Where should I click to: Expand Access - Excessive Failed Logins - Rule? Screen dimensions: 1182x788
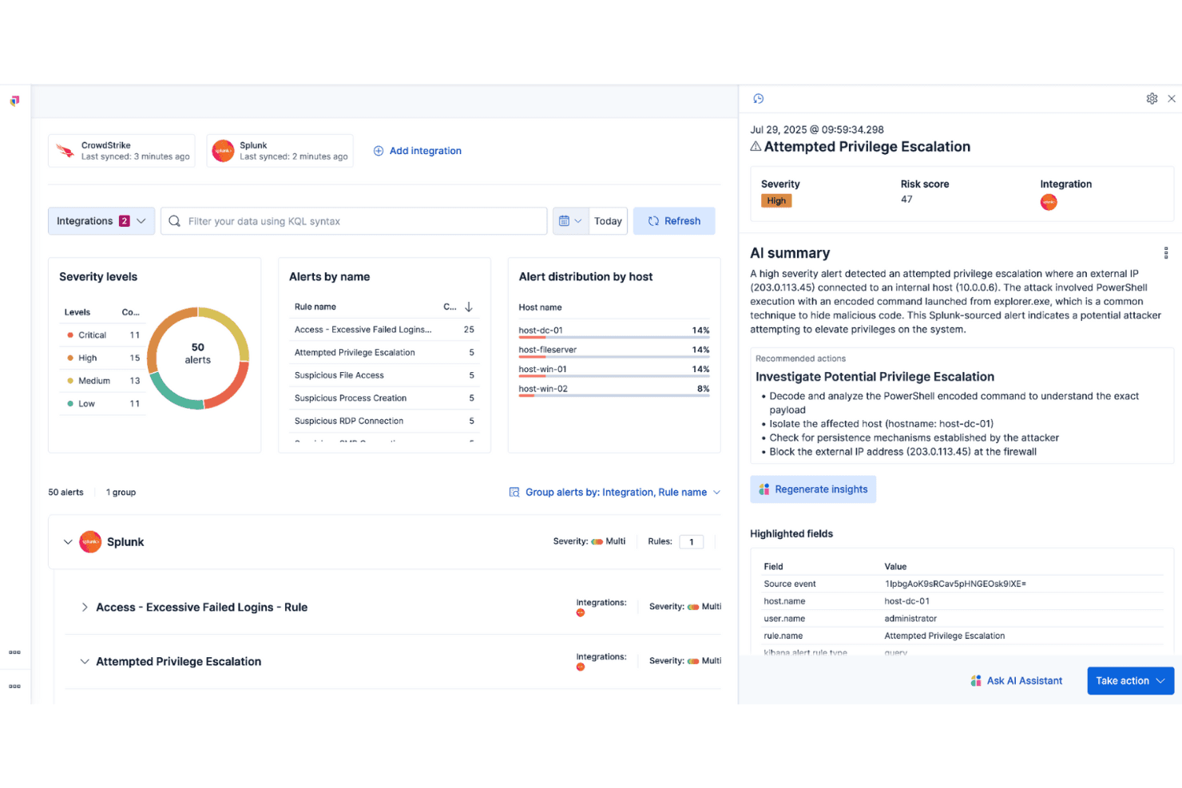85,608
